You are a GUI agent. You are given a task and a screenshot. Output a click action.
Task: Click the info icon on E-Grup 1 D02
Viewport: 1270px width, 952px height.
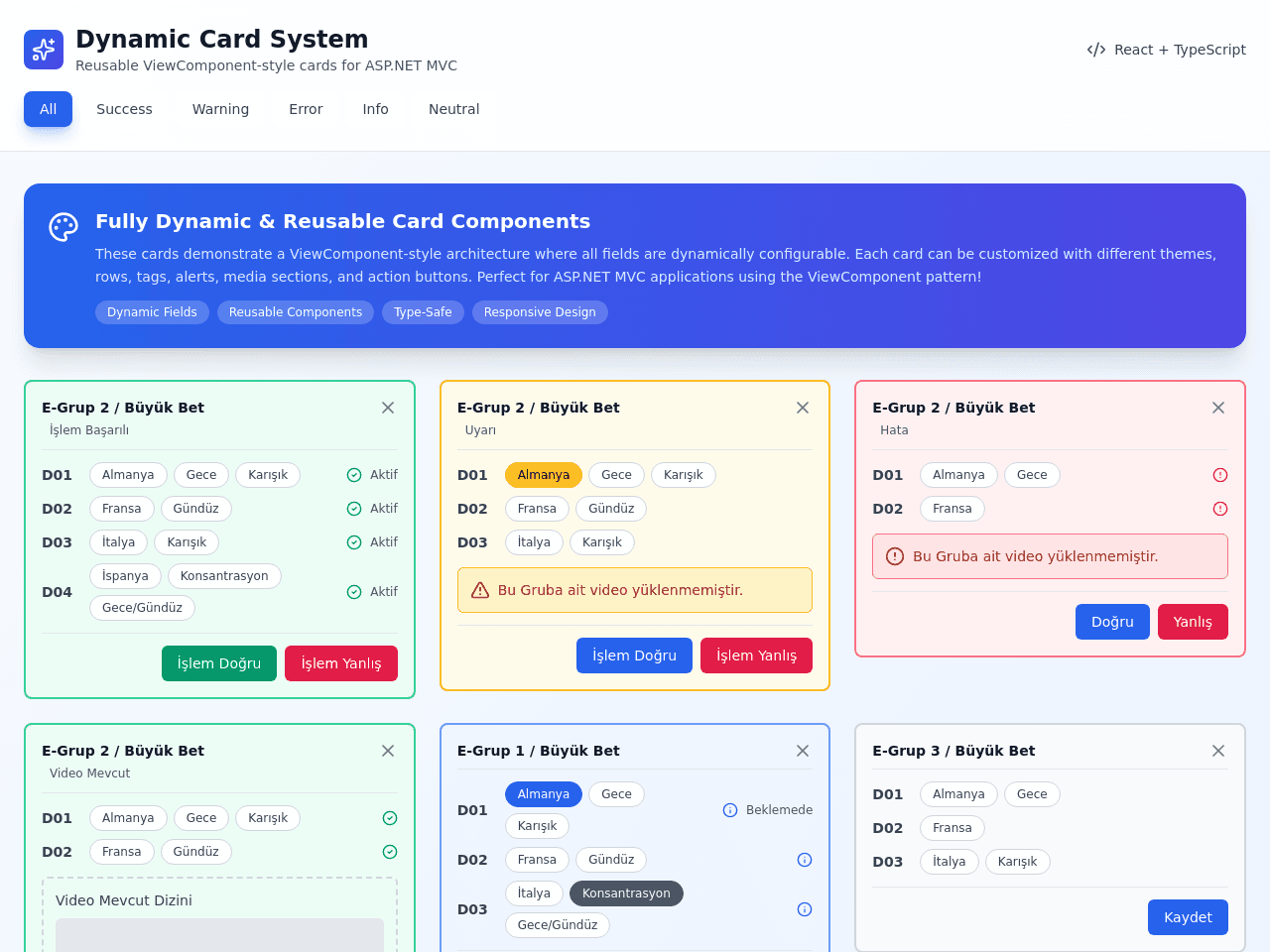805,860
